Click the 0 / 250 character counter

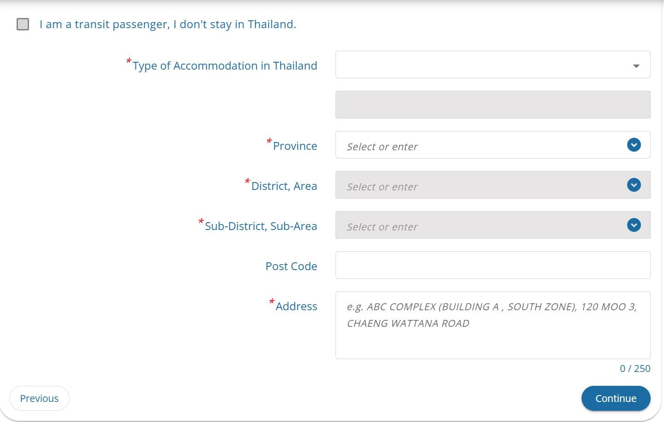click(635, 368)
